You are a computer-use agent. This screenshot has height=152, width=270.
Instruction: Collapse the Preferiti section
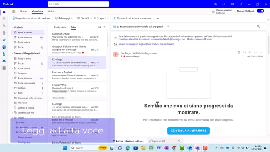13,27
